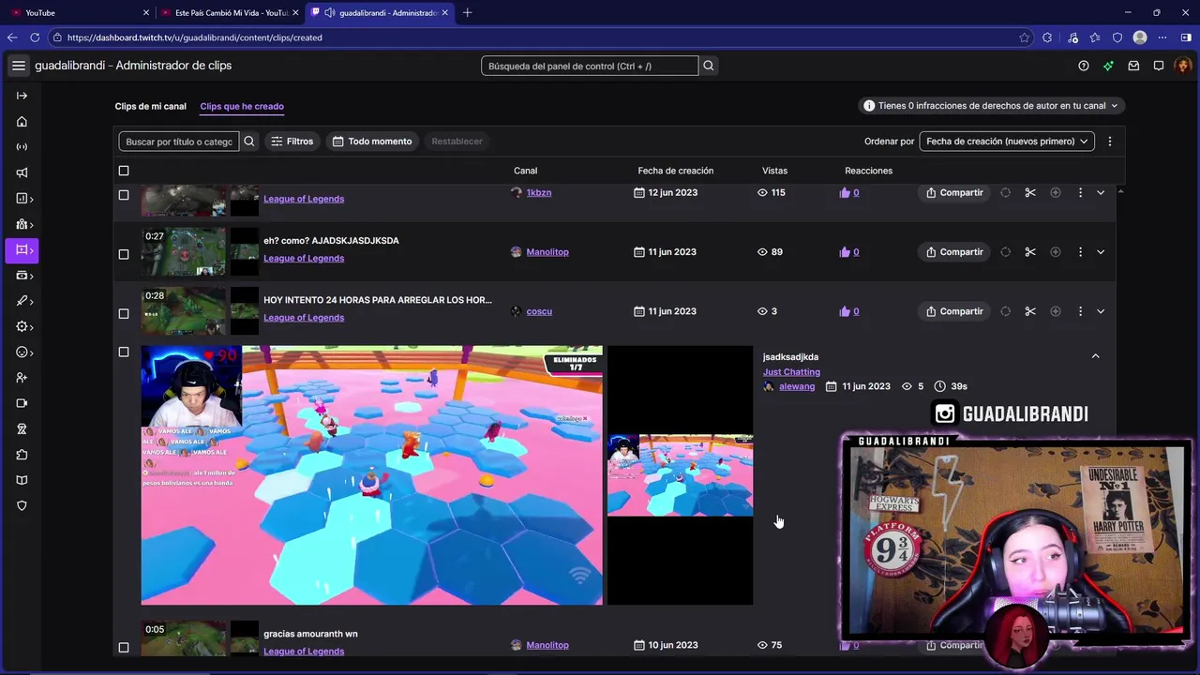
Task: Click scissors edit icon on coscu clip row
Action: pyautogui.click(x=1030, y=311)
